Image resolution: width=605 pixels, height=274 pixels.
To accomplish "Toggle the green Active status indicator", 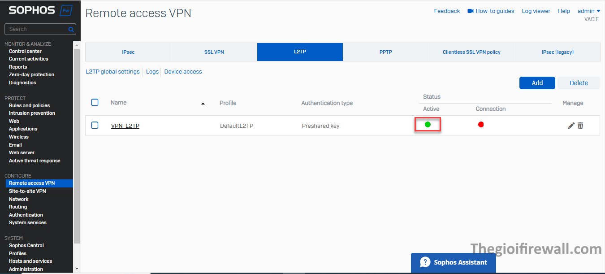I will 428,124.
